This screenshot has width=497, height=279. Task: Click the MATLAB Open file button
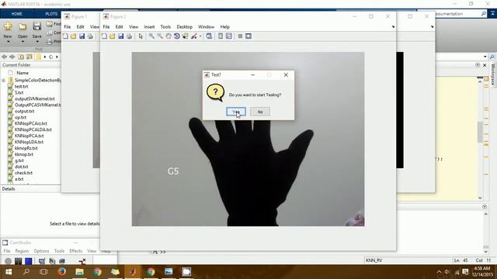tap(23, 32)
